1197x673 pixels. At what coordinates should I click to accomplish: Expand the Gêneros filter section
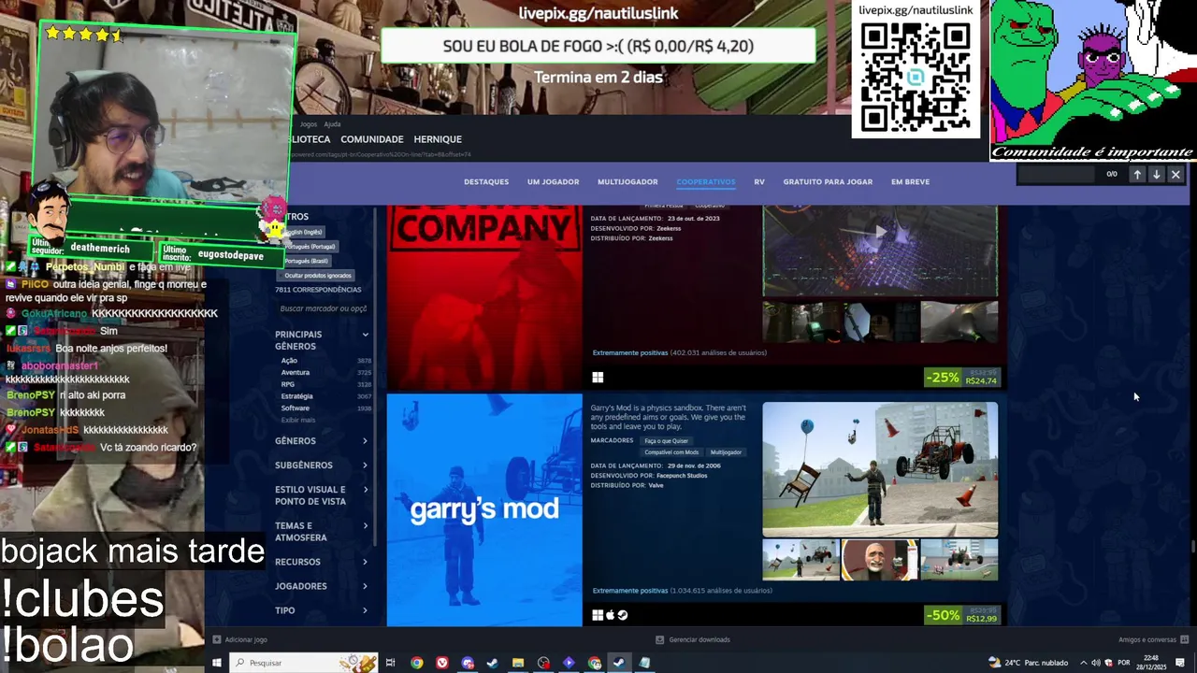pyautogui.click(x=323, y=441)
